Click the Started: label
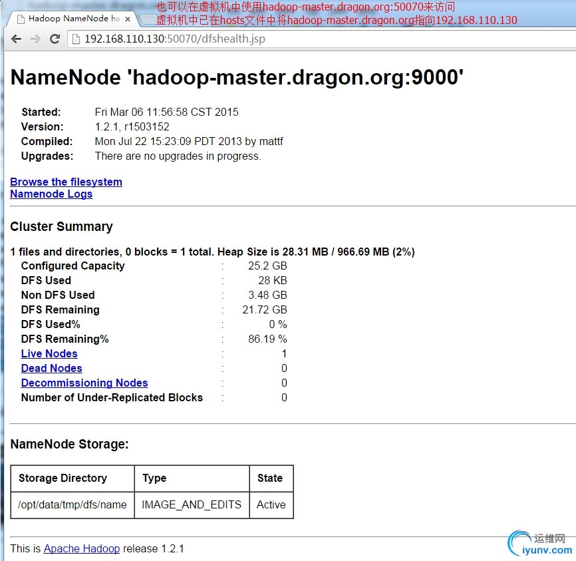The width and height of the screenshot is (576, 561). tap(41, 112)
